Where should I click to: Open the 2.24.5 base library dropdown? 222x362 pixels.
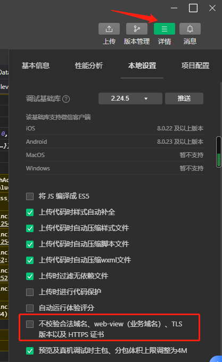click(130, 98)
